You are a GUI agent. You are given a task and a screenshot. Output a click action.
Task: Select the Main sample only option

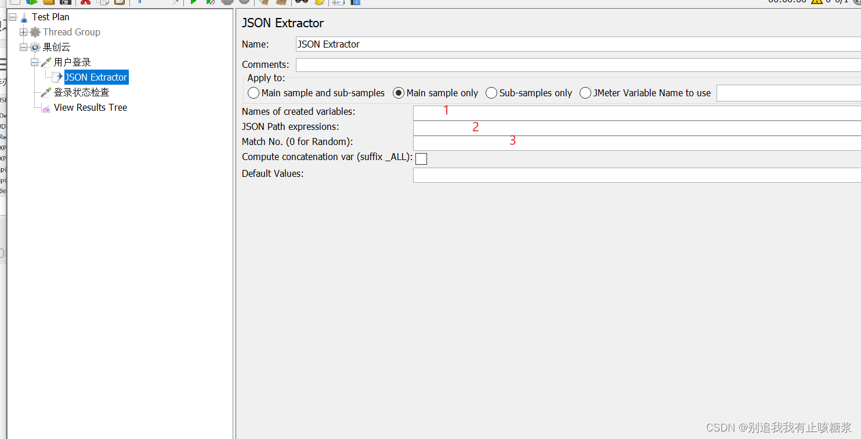click(436, 93)
